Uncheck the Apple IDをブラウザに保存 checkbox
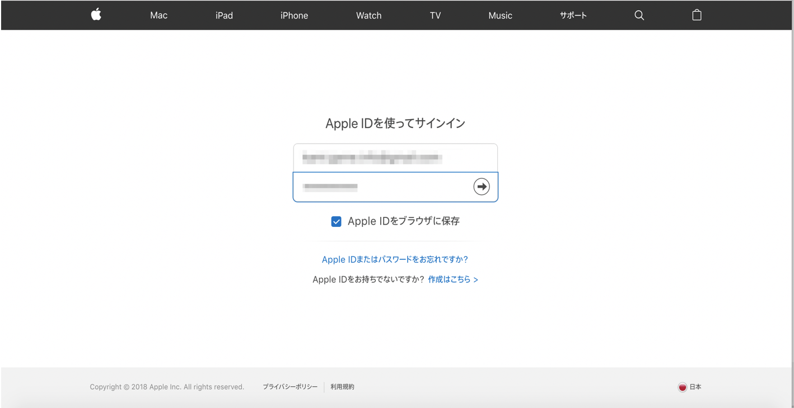 336,221
